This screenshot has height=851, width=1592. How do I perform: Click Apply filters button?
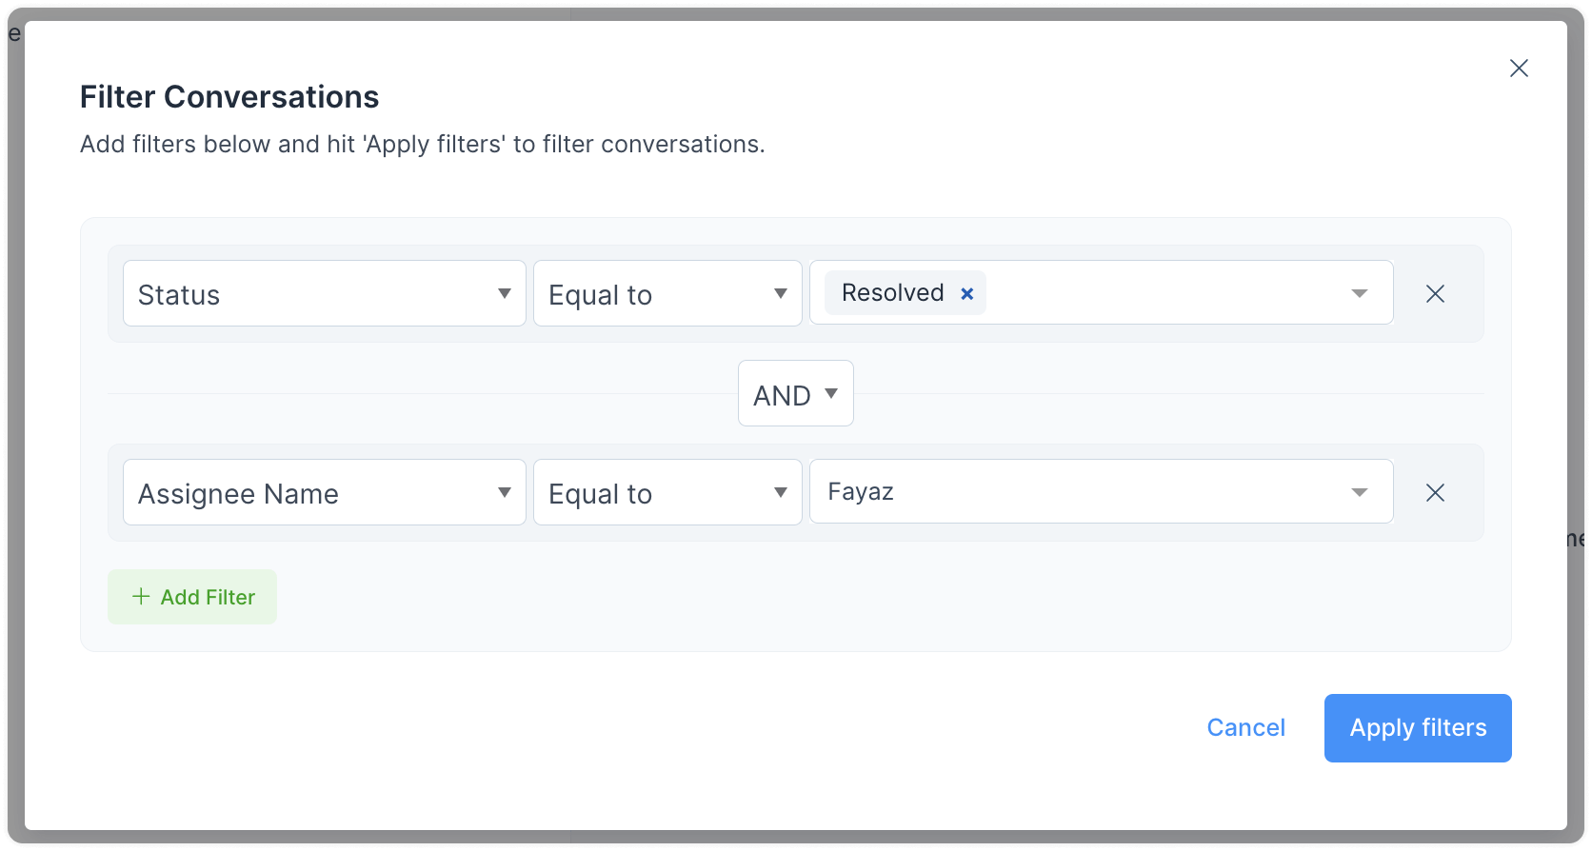point(1418,728)
